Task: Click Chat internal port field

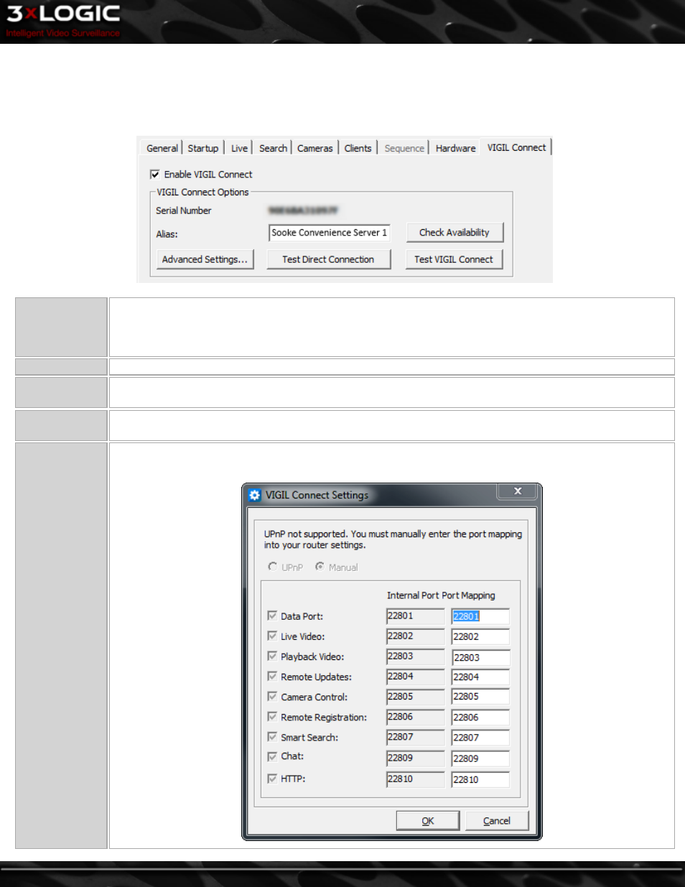Action: (x=416, y=758)
